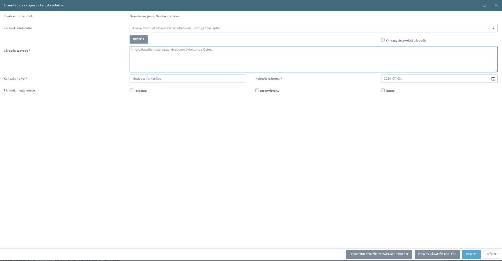Enable Ki- vagy átsorolási záradék checkbox
Viewport: 502px width, 261px height.
click(383, 40)
